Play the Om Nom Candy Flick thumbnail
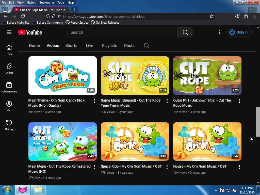Screen dimensions: 260x195 point(62,76)
